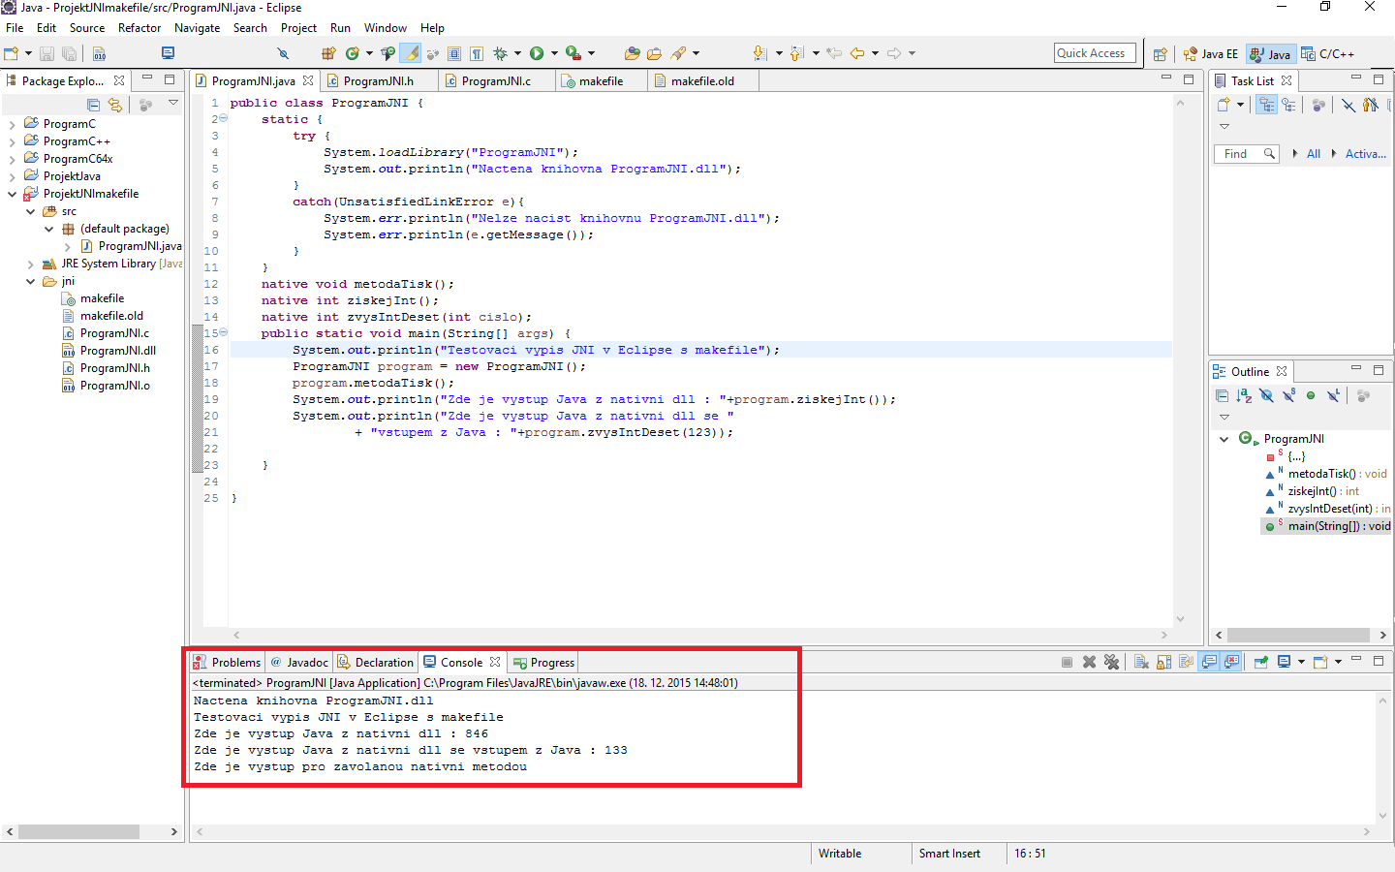The image size is (1395, 872).
Task: Terminate the running application in Console
Action: [1067, 662]
